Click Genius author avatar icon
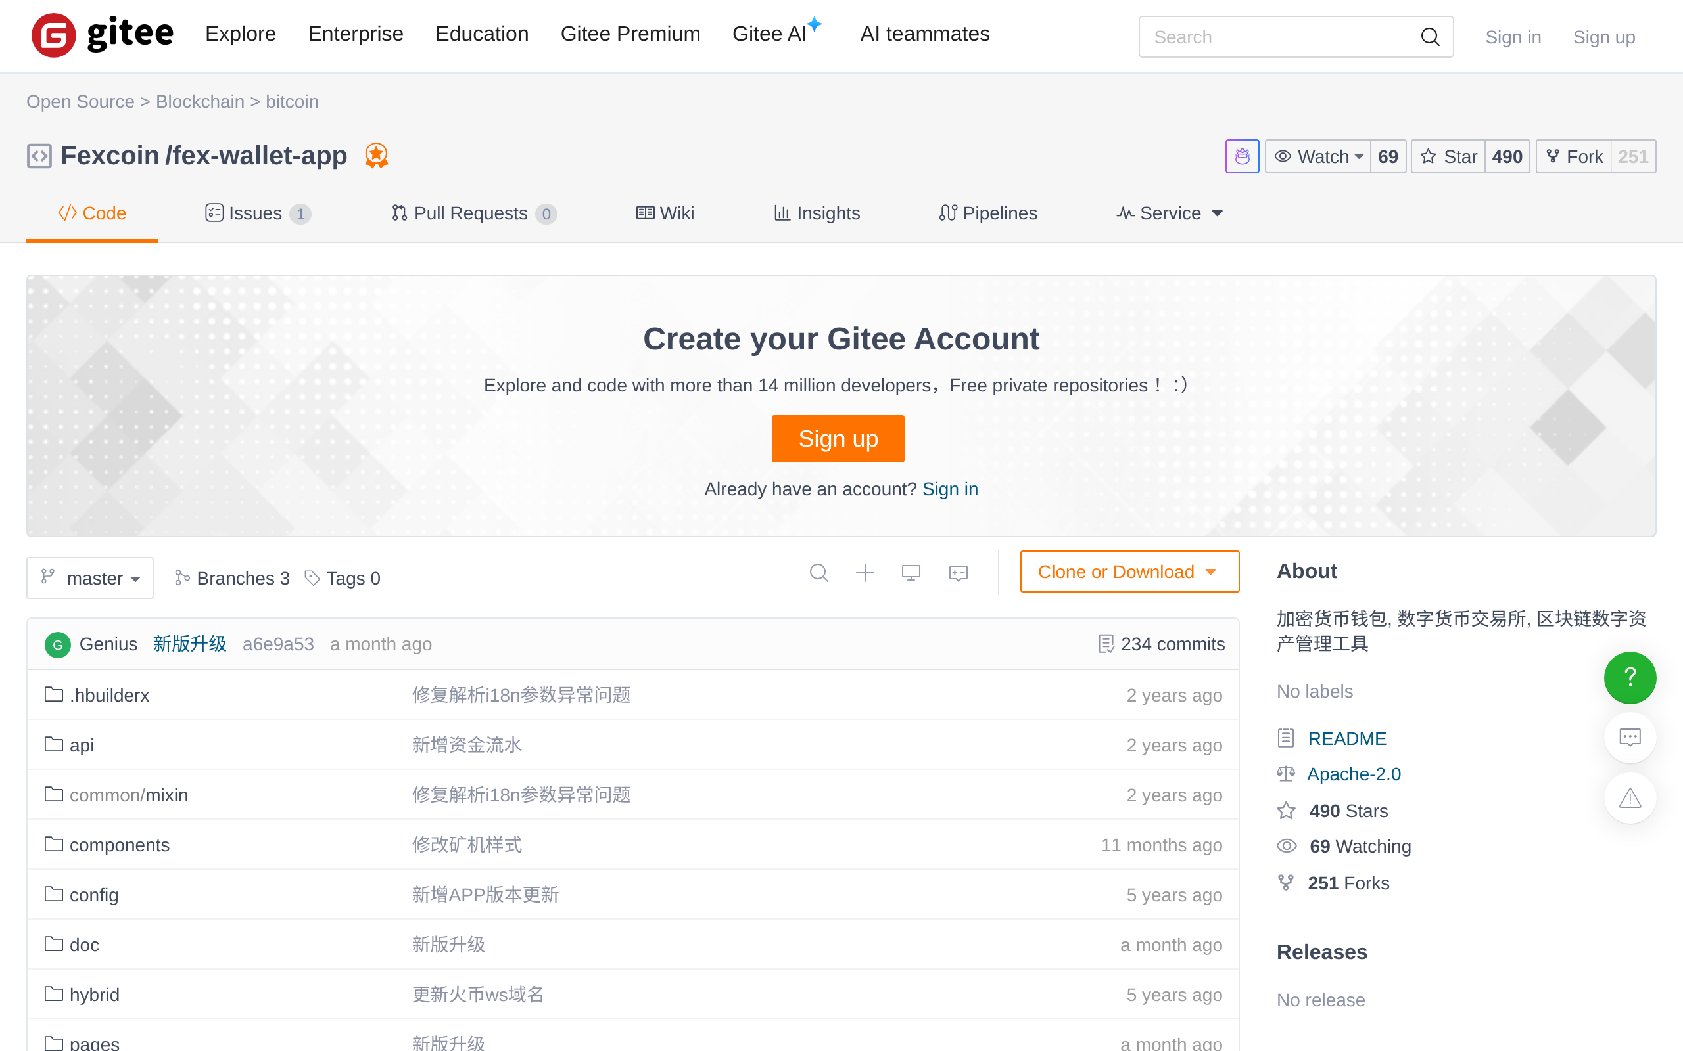 [58, 644]
